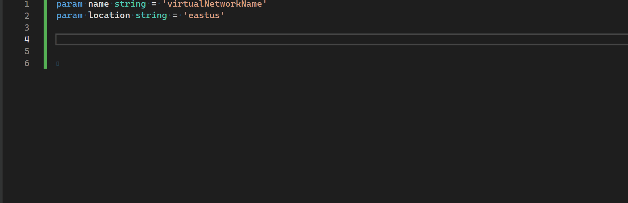Place cursor on the 'name' identifier
This screenshot has height=203, width=628.
[x=98, y=4]
